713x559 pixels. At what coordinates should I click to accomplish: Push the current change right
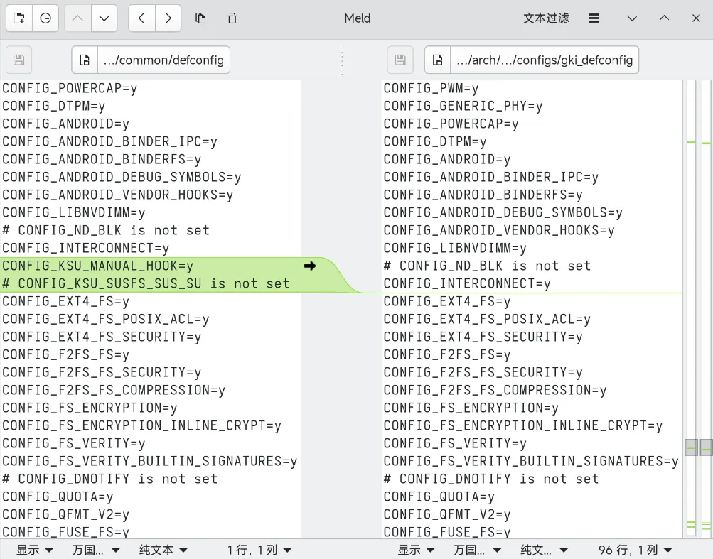coord(168,18)
